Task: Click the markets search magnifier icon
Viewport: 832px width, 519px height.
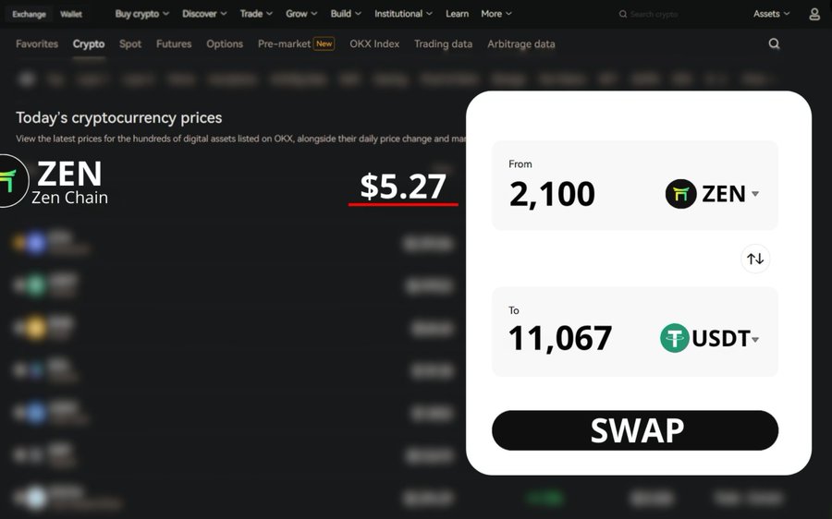Action: tap(774, 43)
